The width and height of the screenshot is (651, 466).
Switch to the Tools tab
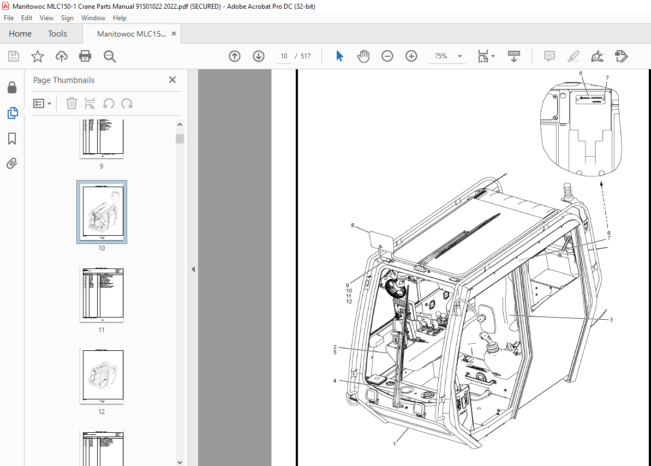tap(57, 34)
